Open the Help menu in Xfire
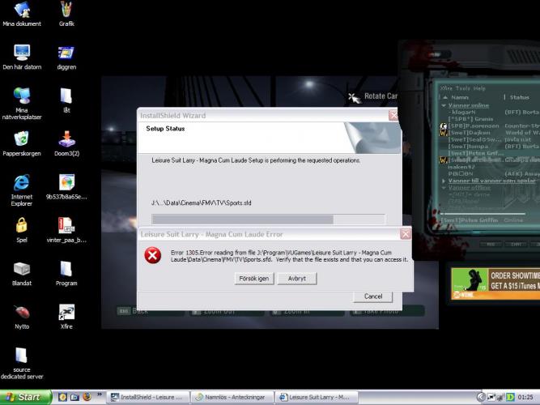The image size is (540, 405). coord(479,88)
